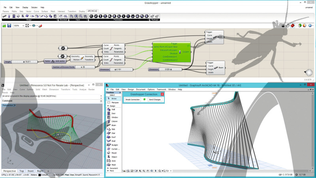Choose the Arrow selection tool in Toolbox

(113, 98)
